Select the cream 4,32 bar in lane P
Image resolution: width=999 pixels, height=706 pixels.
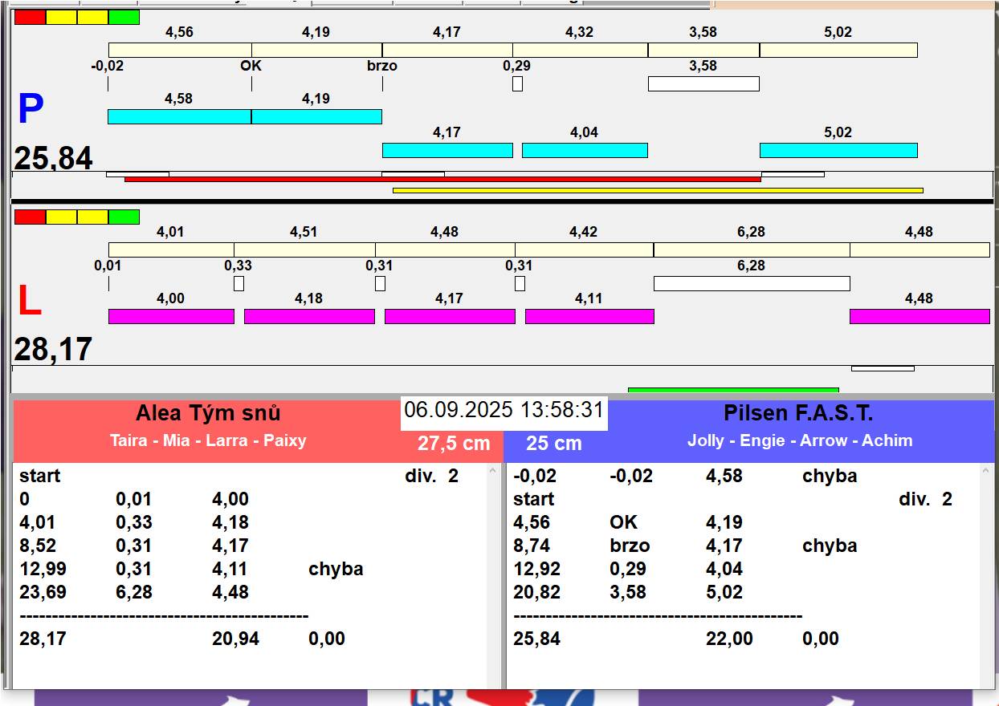point(580,50)
